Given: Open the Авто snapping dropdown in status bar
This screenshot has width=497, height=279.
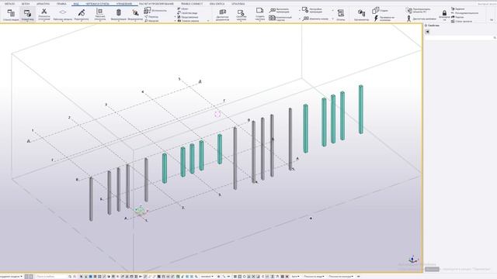Looking at the screenshot, I should (295, 277).
